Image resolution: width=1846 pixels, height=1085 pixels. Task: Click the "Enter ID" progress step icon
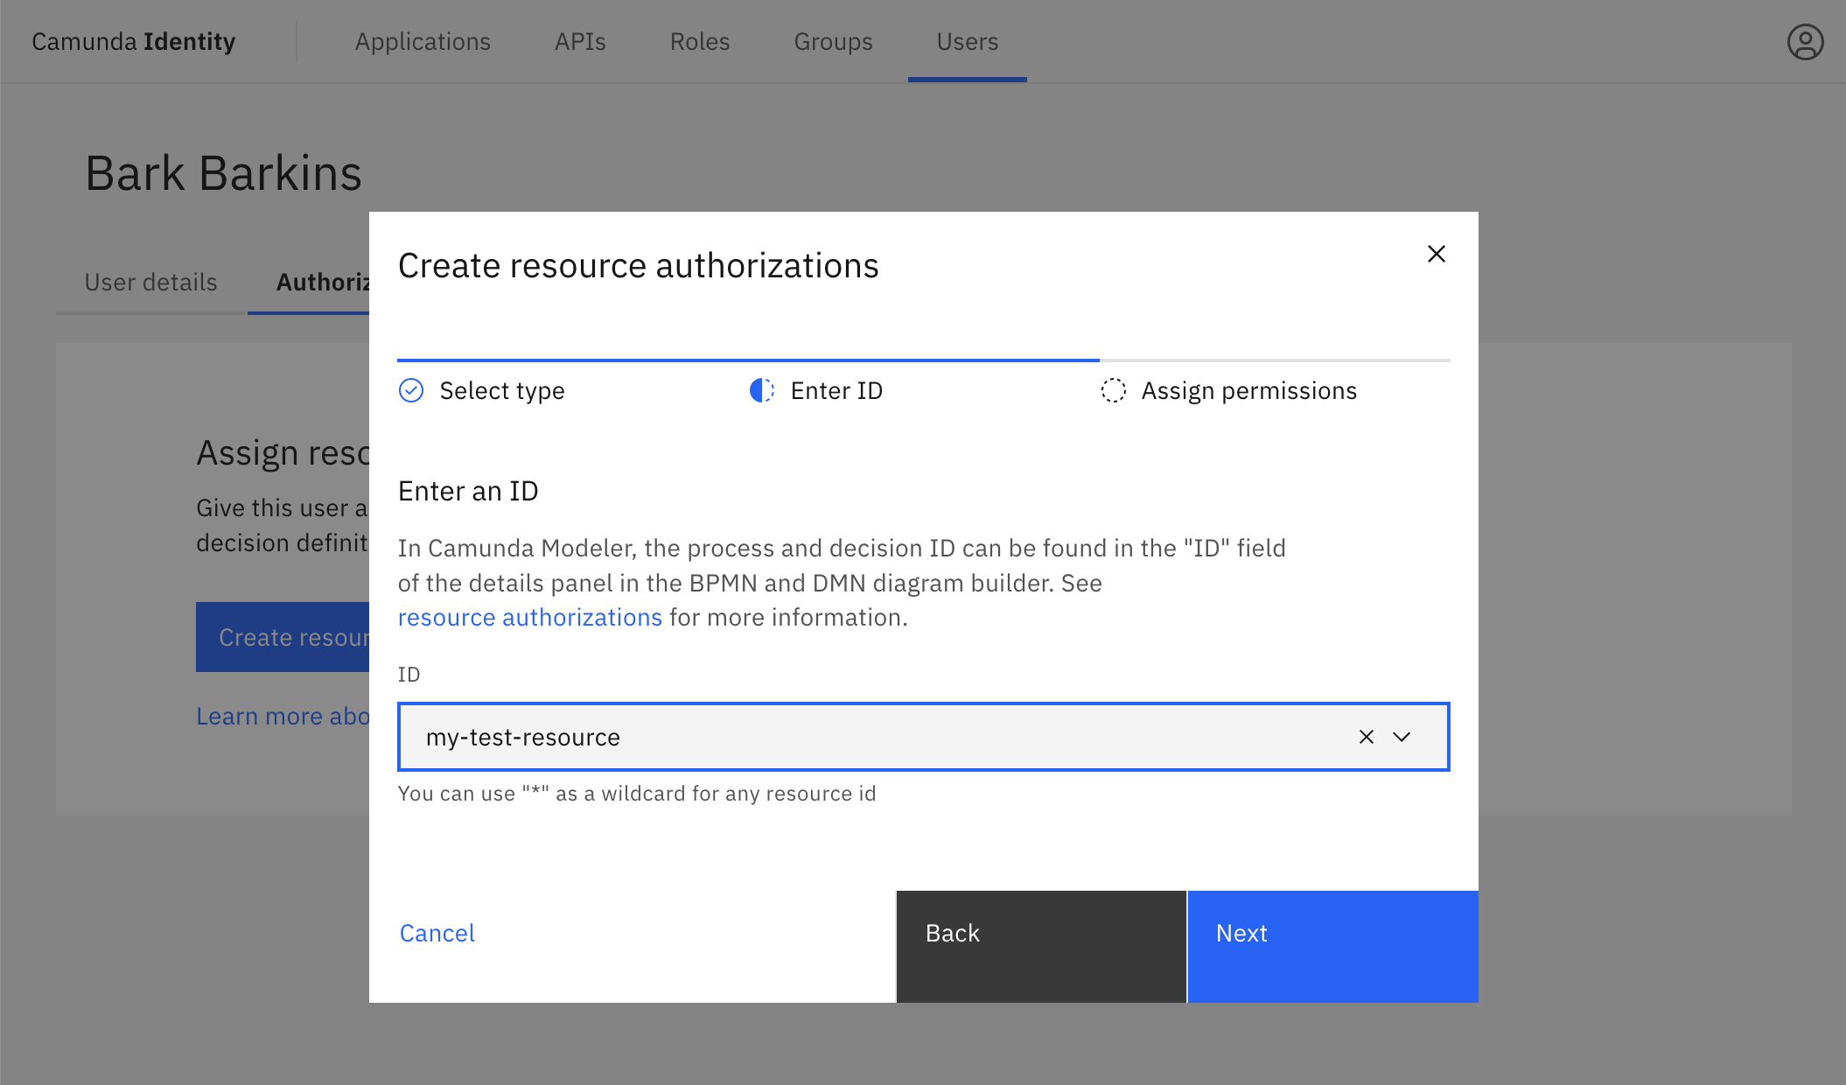762,391
